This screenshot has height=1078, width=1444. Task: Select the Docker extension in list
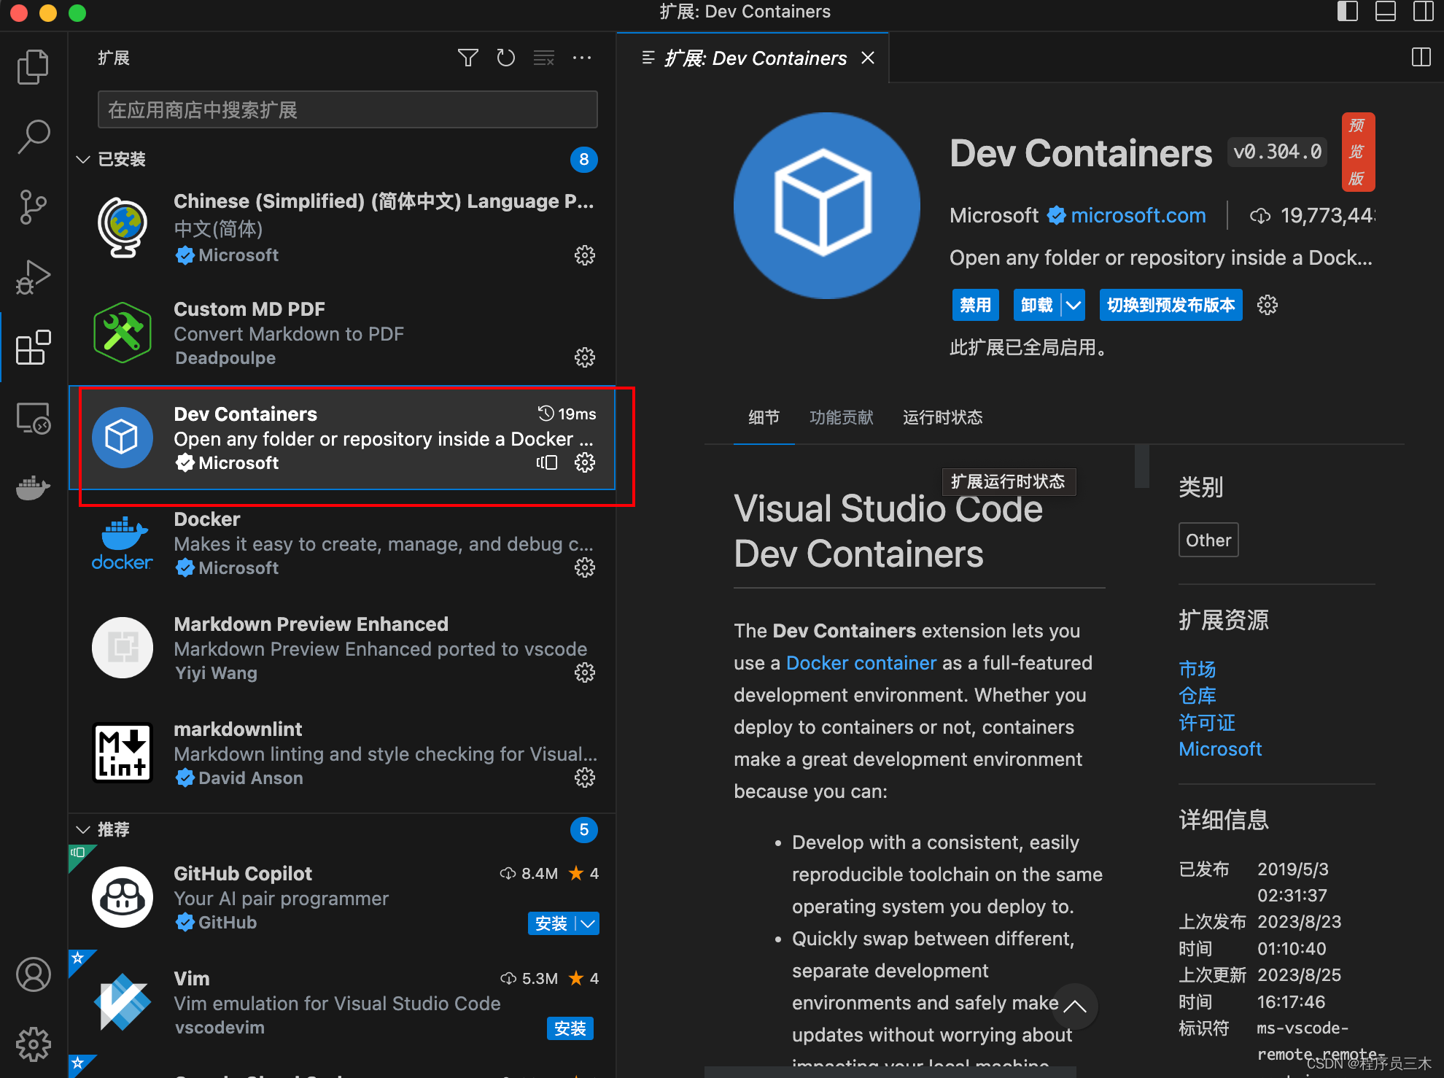pyautogui.click(x=342, y=543)
